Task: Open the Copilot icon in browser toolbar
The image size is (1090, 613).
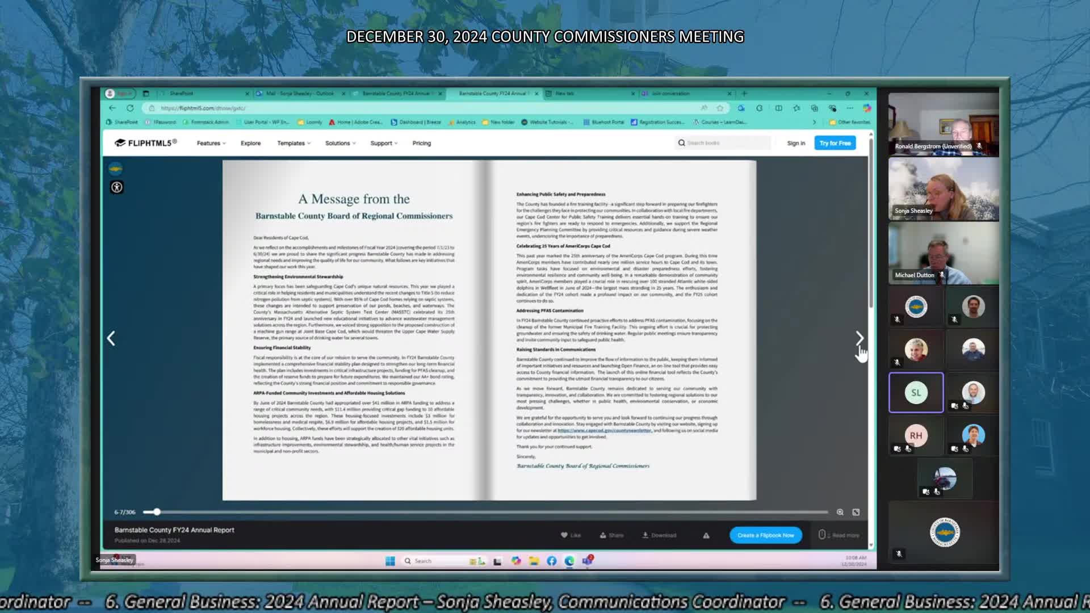Action: pos(867,108)
